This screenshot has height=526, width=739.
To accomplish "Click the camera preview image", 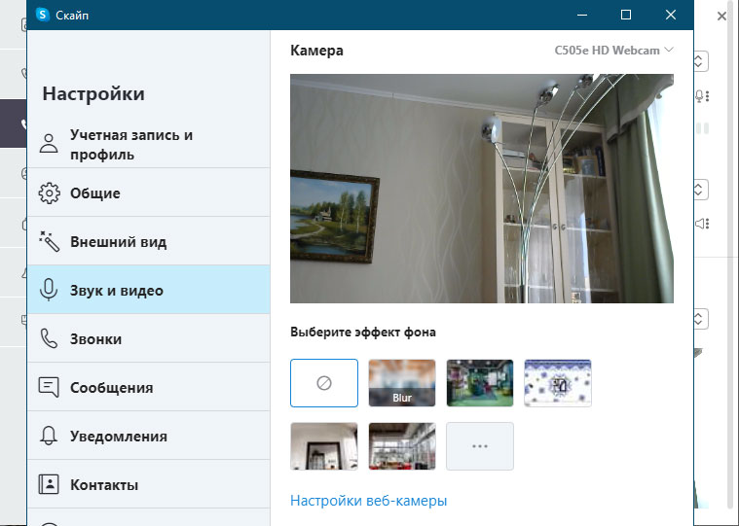I will click(482, 189).
